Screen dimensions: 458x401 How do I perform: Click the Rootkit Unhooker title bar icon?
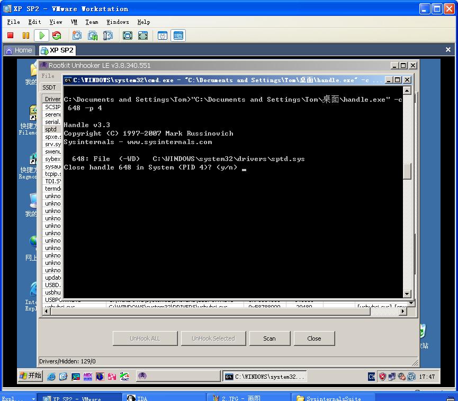pos(43,65)
